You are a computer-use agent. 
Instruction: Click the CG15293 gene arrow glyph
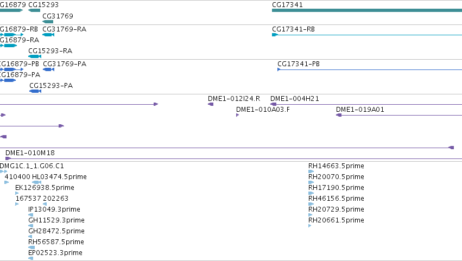tap(34, 11)
